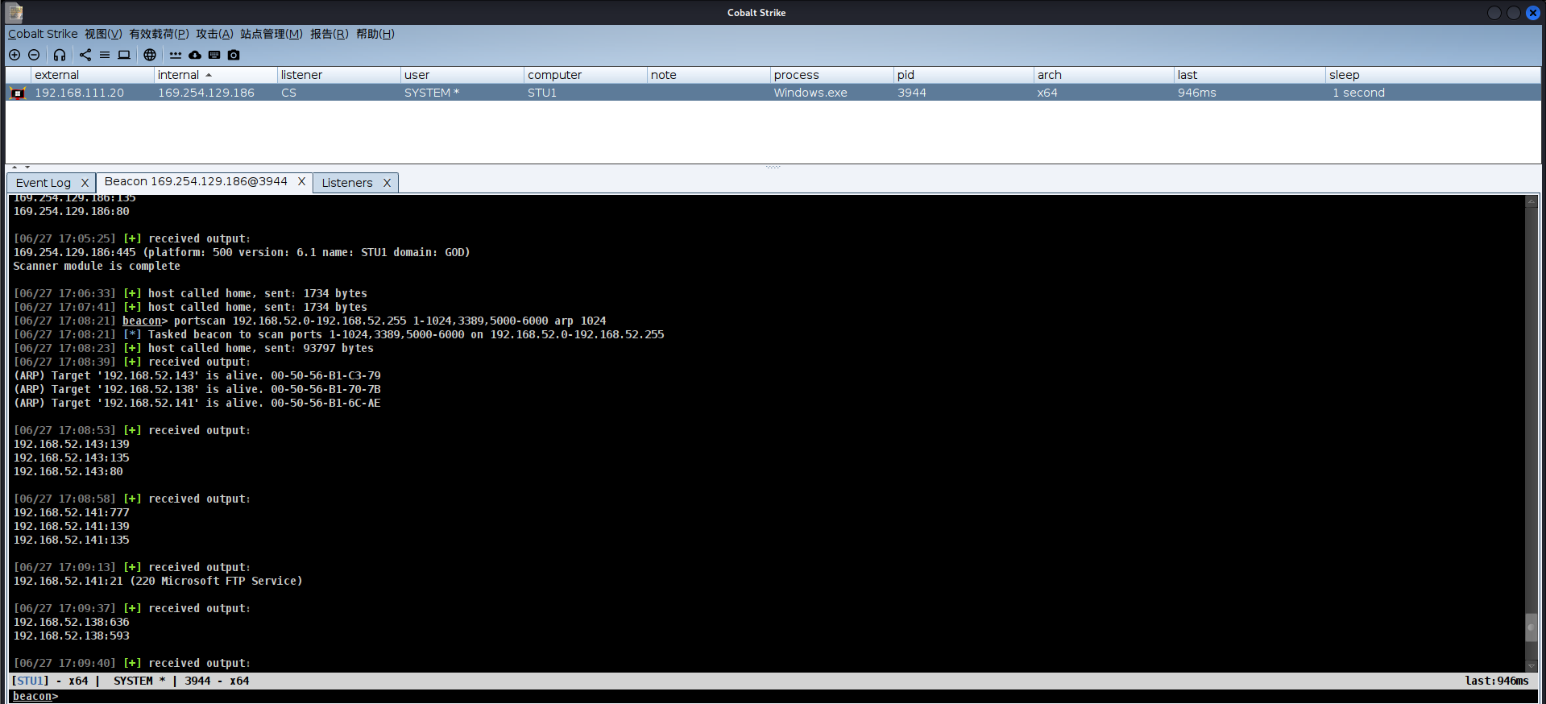Viewport: 1546px width, 704px height.
Task: Open the web globe icon in toolbar
Action: 150,55
